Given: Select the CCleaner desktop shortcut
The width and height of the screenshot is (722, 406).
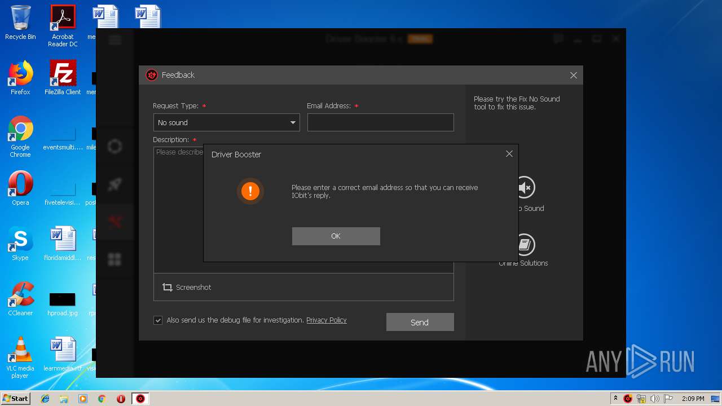Looking at the screenshot, I should 20,299.
